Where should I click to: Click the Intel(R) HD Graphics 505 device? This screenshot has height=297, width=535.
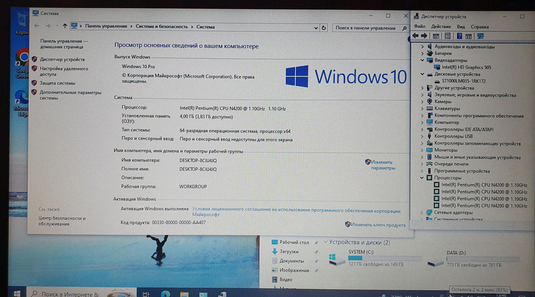[466, 67]
